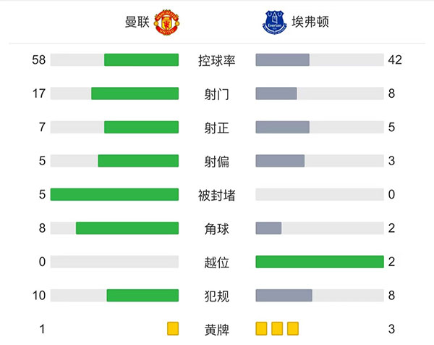Viewport: 434px width, 345px height.
Task: Select the 控球率 possession label
Action: (x=217, y=60)
